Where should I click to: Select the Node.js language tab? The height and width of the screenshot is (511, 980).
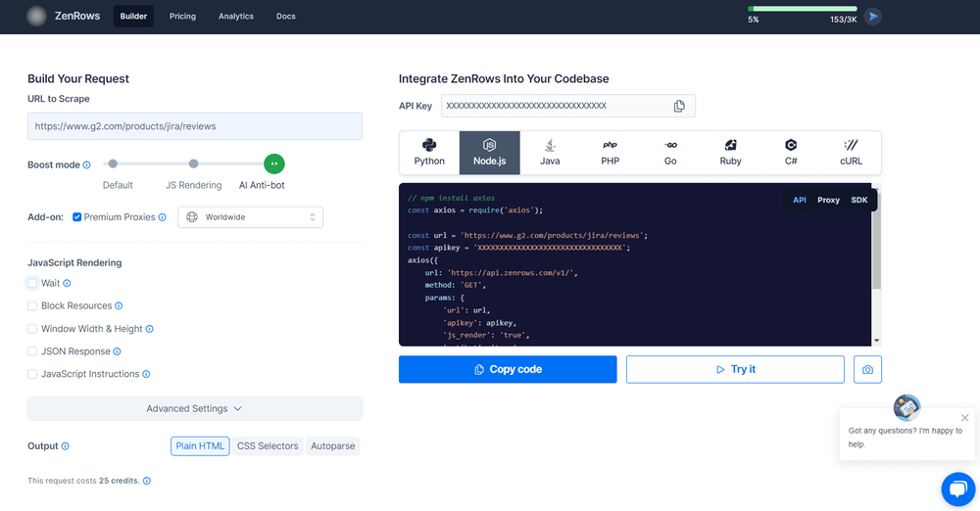click(x=489, y=153)
